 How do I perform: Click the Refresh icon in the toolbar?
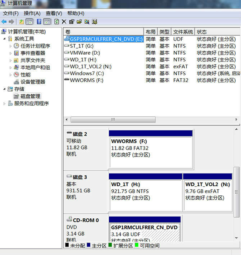(56, 22)
